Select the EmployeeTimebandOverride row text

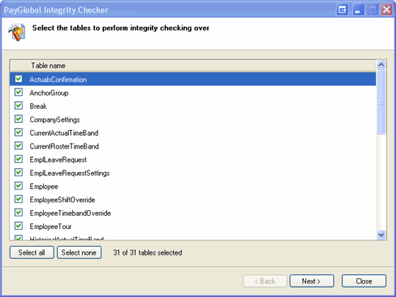point(70,214)
